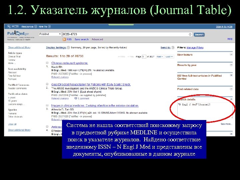
Task: Click the Clear all filters link
Action: 12,124
